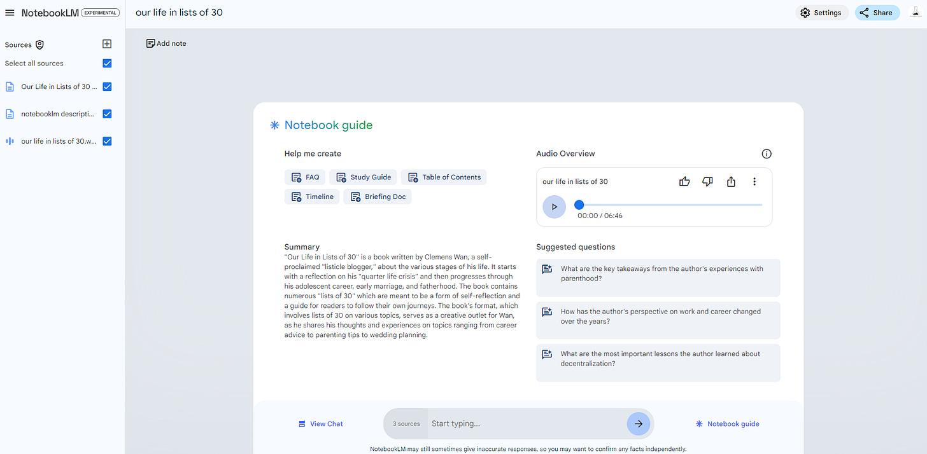The height and width of the screenshot is (454, 927).
Task: Add a new source with plus icon
Action: click(x=107, y=44)
